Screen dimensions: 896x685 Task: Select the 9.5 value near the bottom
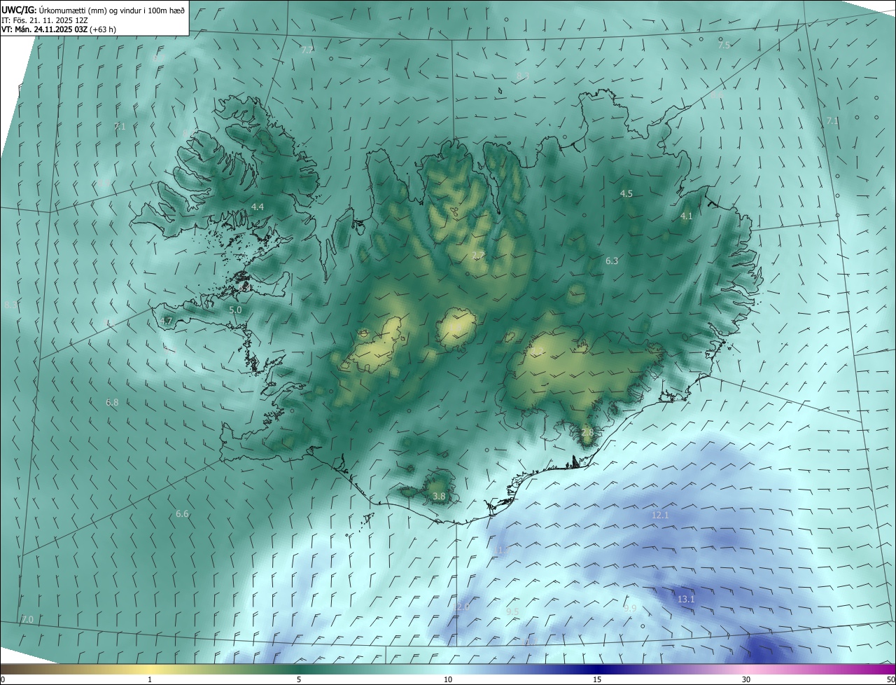(512, 611)
